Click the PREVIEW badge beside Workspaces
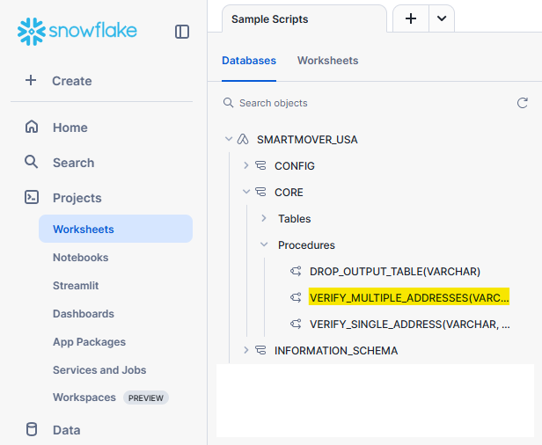542x445 pixels. [146, 398]
